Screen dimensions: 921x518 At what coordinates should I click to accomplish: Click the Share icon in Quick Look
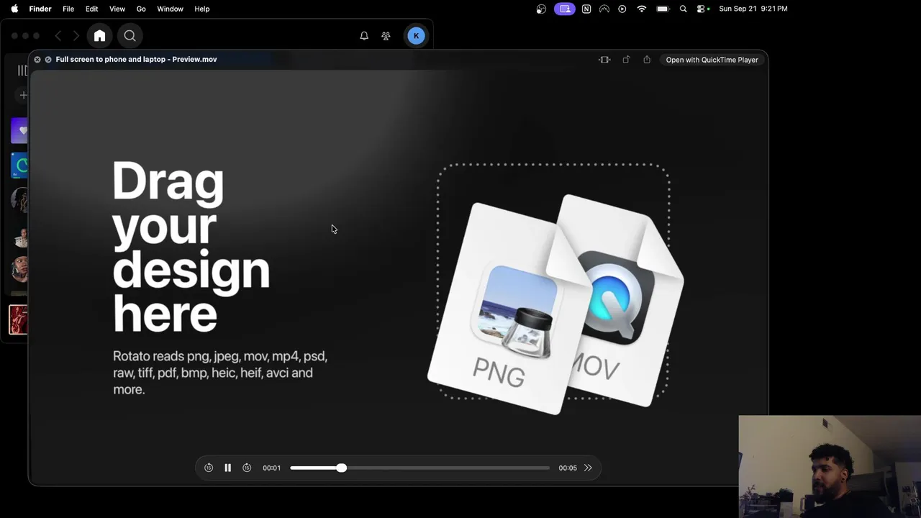(647, 60)
